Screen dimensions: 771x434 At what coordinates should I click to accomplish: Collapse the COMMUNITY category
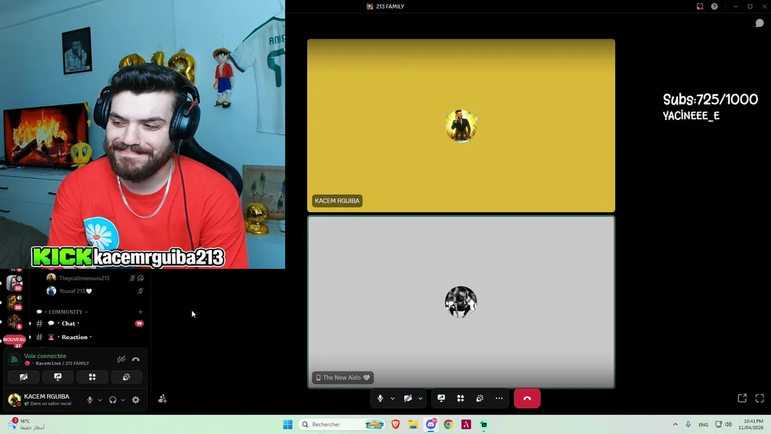[65, 312]
